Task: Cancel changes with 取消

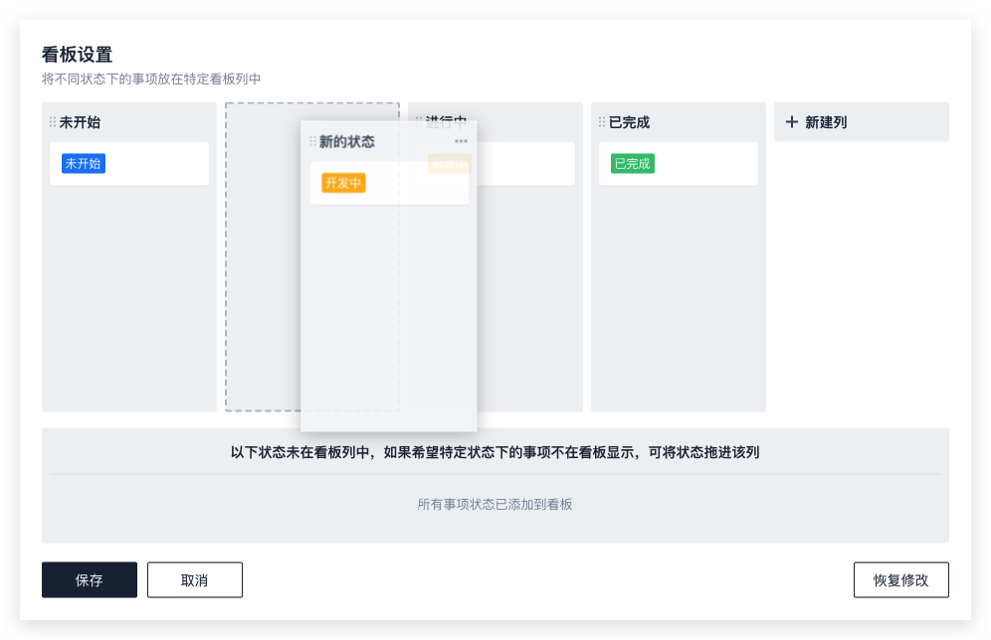Action: pyautogui.click(x=195, y=579)
